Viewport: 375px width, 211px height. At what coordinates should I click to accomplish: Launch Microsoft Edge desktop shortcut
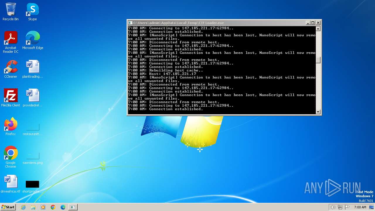[x=33, y=40]
